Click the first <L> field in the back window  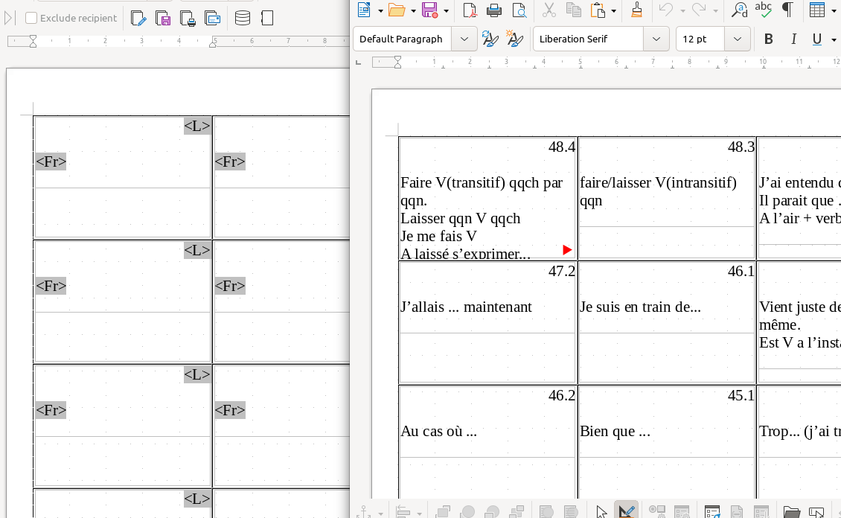pos(196,126)
